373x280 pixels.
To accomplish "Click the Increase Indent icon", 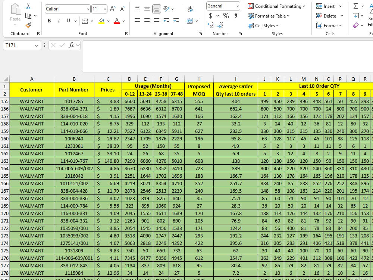I will pyautogui.click(x=176, y=21).
